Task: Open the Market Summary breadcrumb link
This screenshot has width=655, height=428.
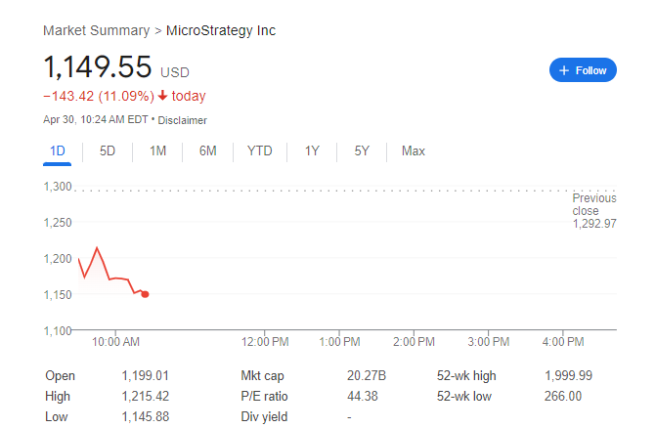Action: [x=97, y=30]
